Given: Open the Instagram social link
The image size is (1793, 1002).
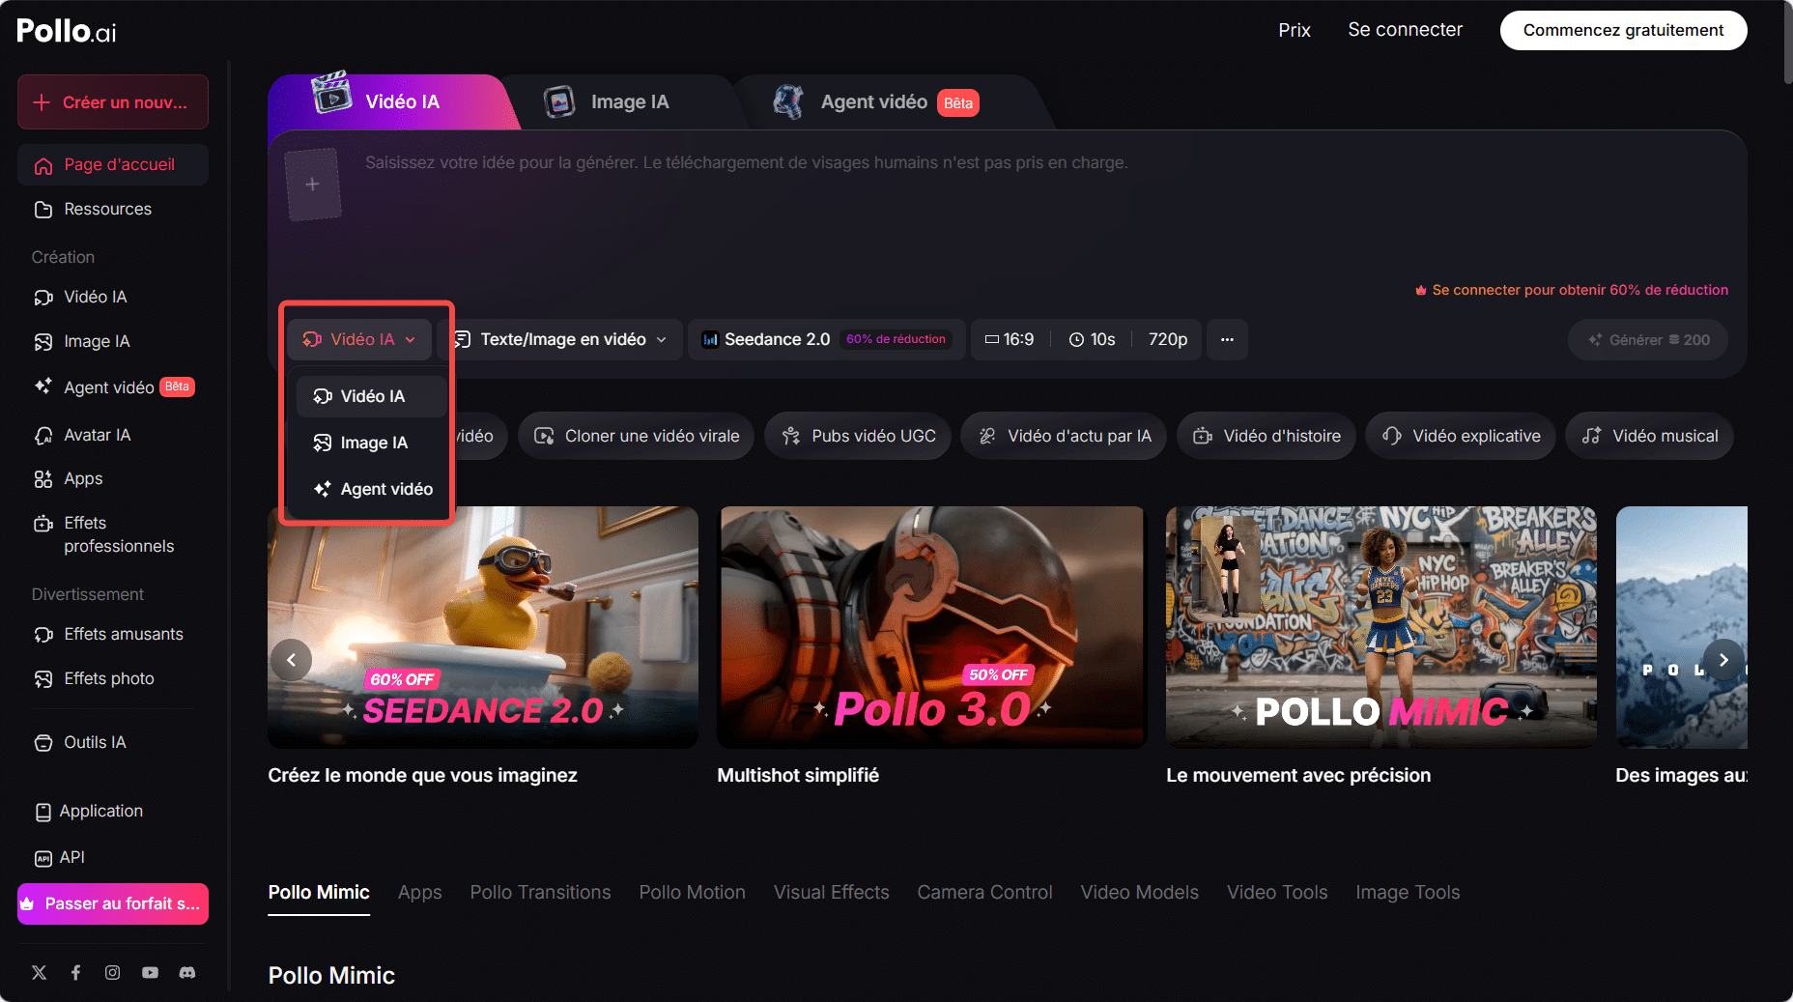Looking at the screenshot, I should [x=113, y=972].
